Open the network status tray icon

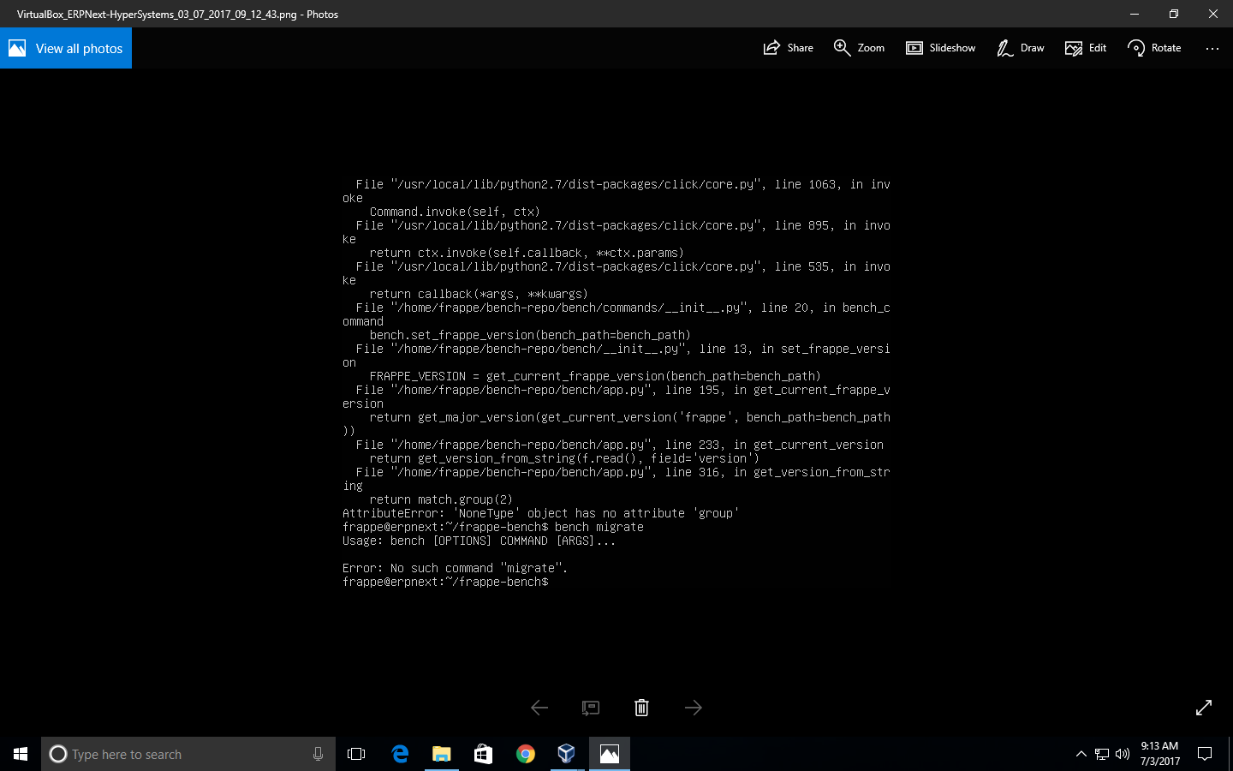point(1102,754)
